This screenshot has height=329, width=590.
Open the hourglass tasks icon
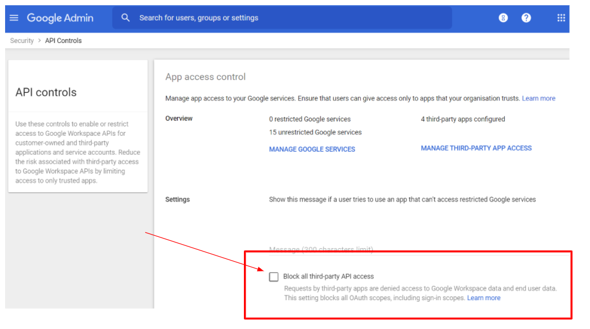(503, 18)
